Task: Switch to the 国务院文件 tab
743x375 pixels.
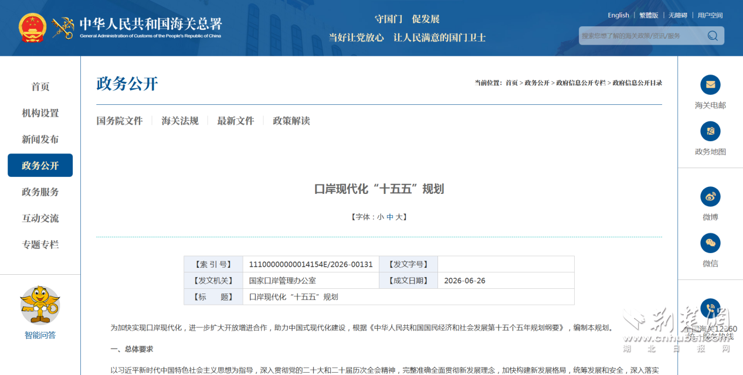Action: [120, 121]
